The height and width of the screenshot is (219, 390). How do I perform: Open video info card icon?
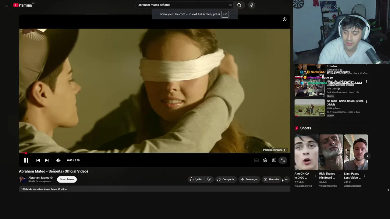coord(285,19)
